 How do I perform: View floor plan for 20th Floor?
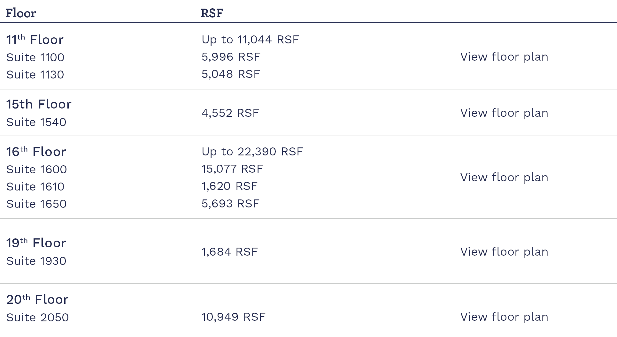[504, 317]
